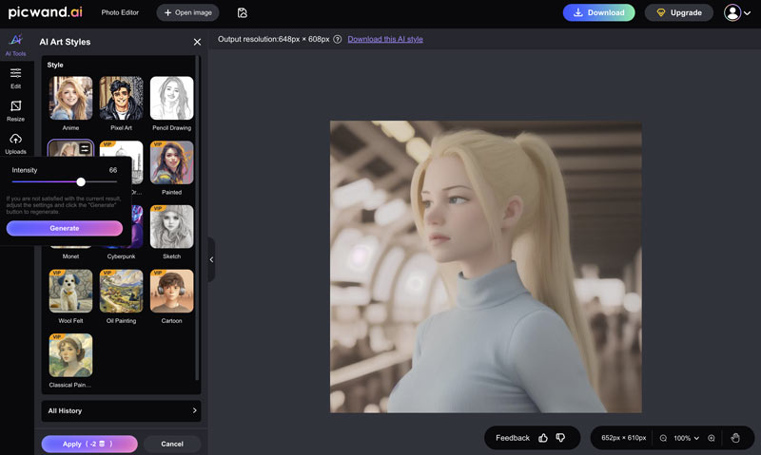Zoom out with the minus magnifier
The image size is (761, 455).
(x=663, y=438)
